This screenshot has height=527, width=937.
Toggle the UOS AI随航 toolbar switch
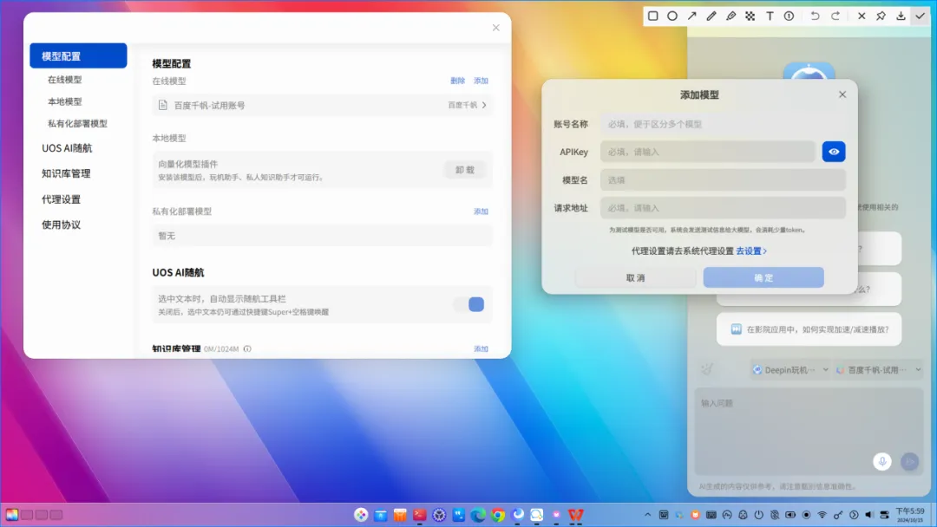[x=469, y=304]
